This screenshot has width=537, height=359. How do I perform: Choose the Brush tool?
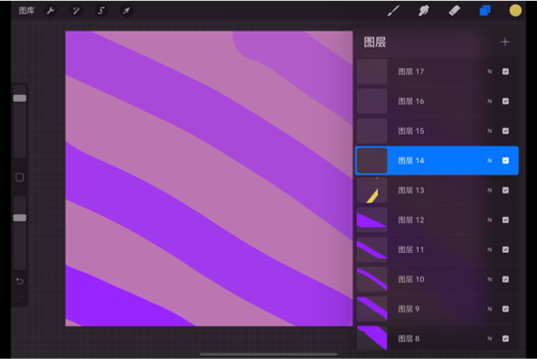click(393, 11)
